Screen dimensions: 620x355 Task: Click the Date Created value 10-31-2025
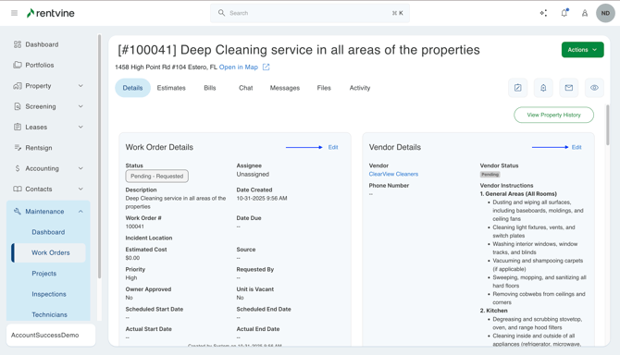[x=262, y=198]
